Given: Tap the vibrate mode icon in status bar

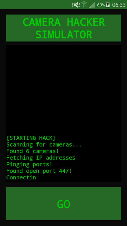Looking at the screenshot, I should point(76,5).
